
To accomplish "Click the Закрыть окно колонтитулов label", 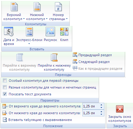I will pyautogui.click(x=120, y=119).
